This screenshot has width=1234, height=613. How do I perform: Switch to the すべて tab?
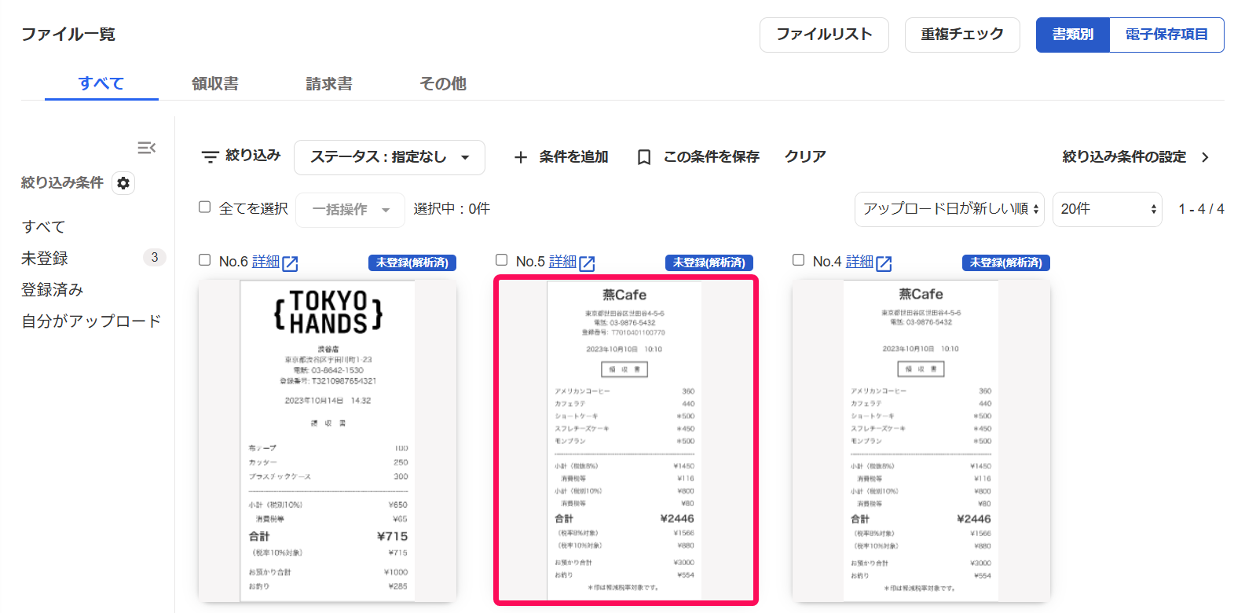click(x=101, y=83)
